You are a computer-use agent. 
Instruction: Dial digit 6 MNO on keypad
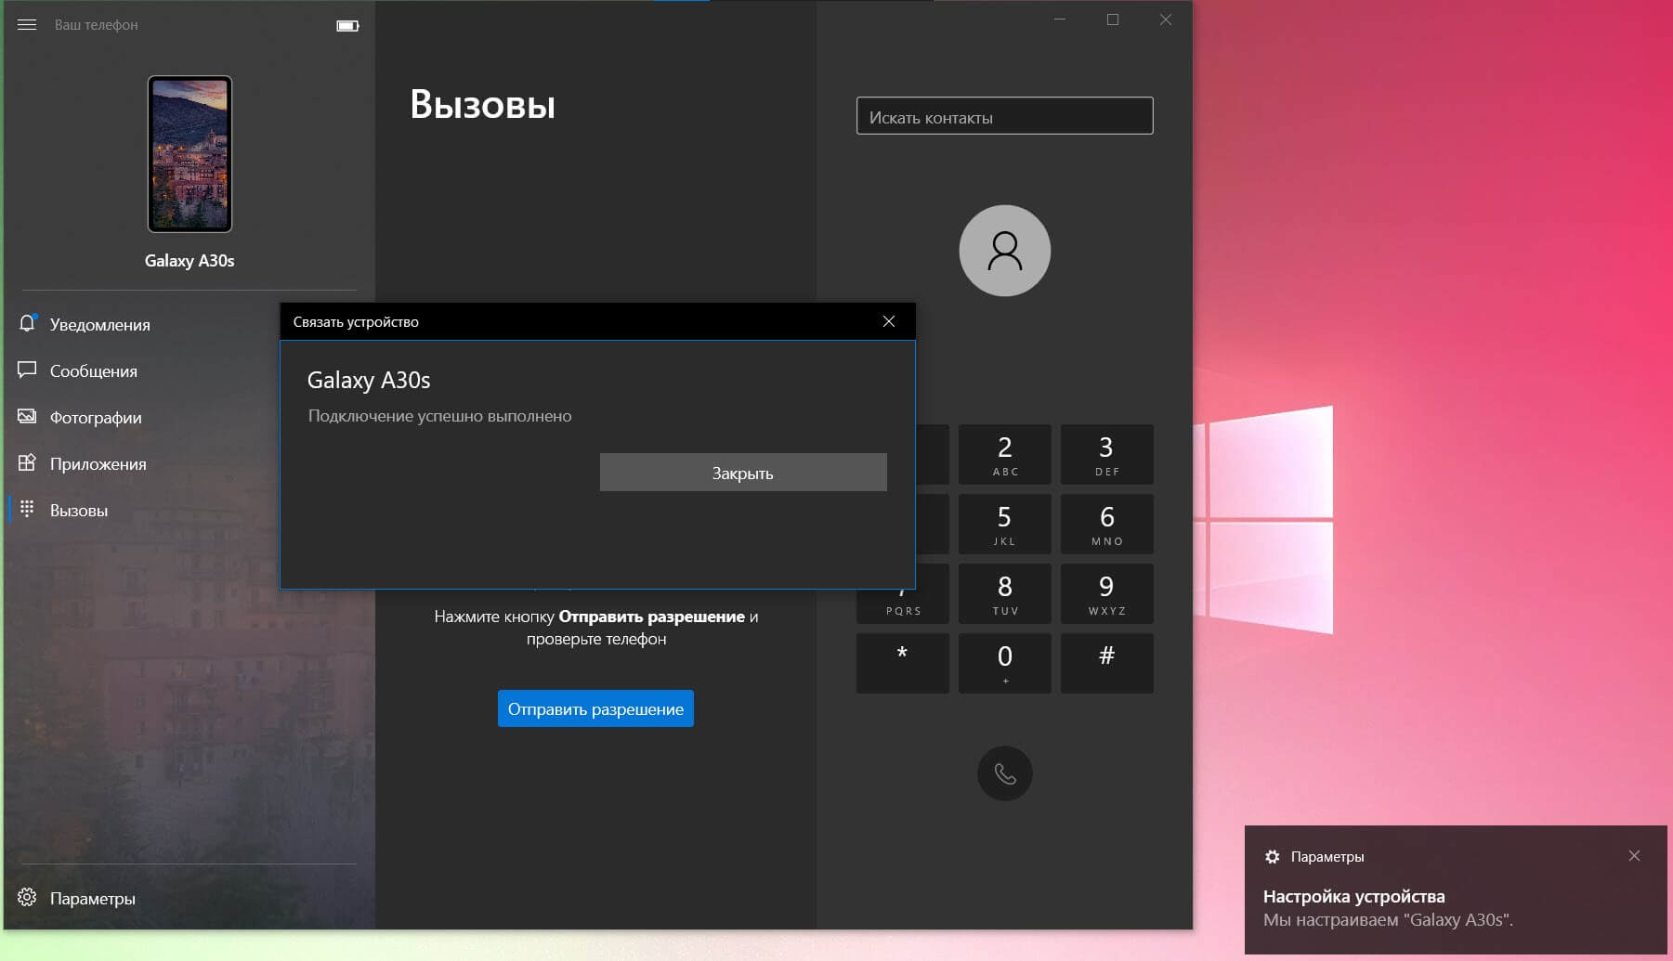(x=1106, y=524)
